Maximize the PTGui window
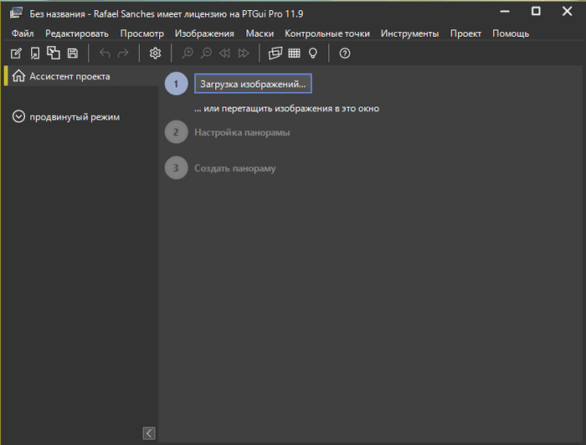This screenshot has width=586, height=445. click(x=536, y=12)
